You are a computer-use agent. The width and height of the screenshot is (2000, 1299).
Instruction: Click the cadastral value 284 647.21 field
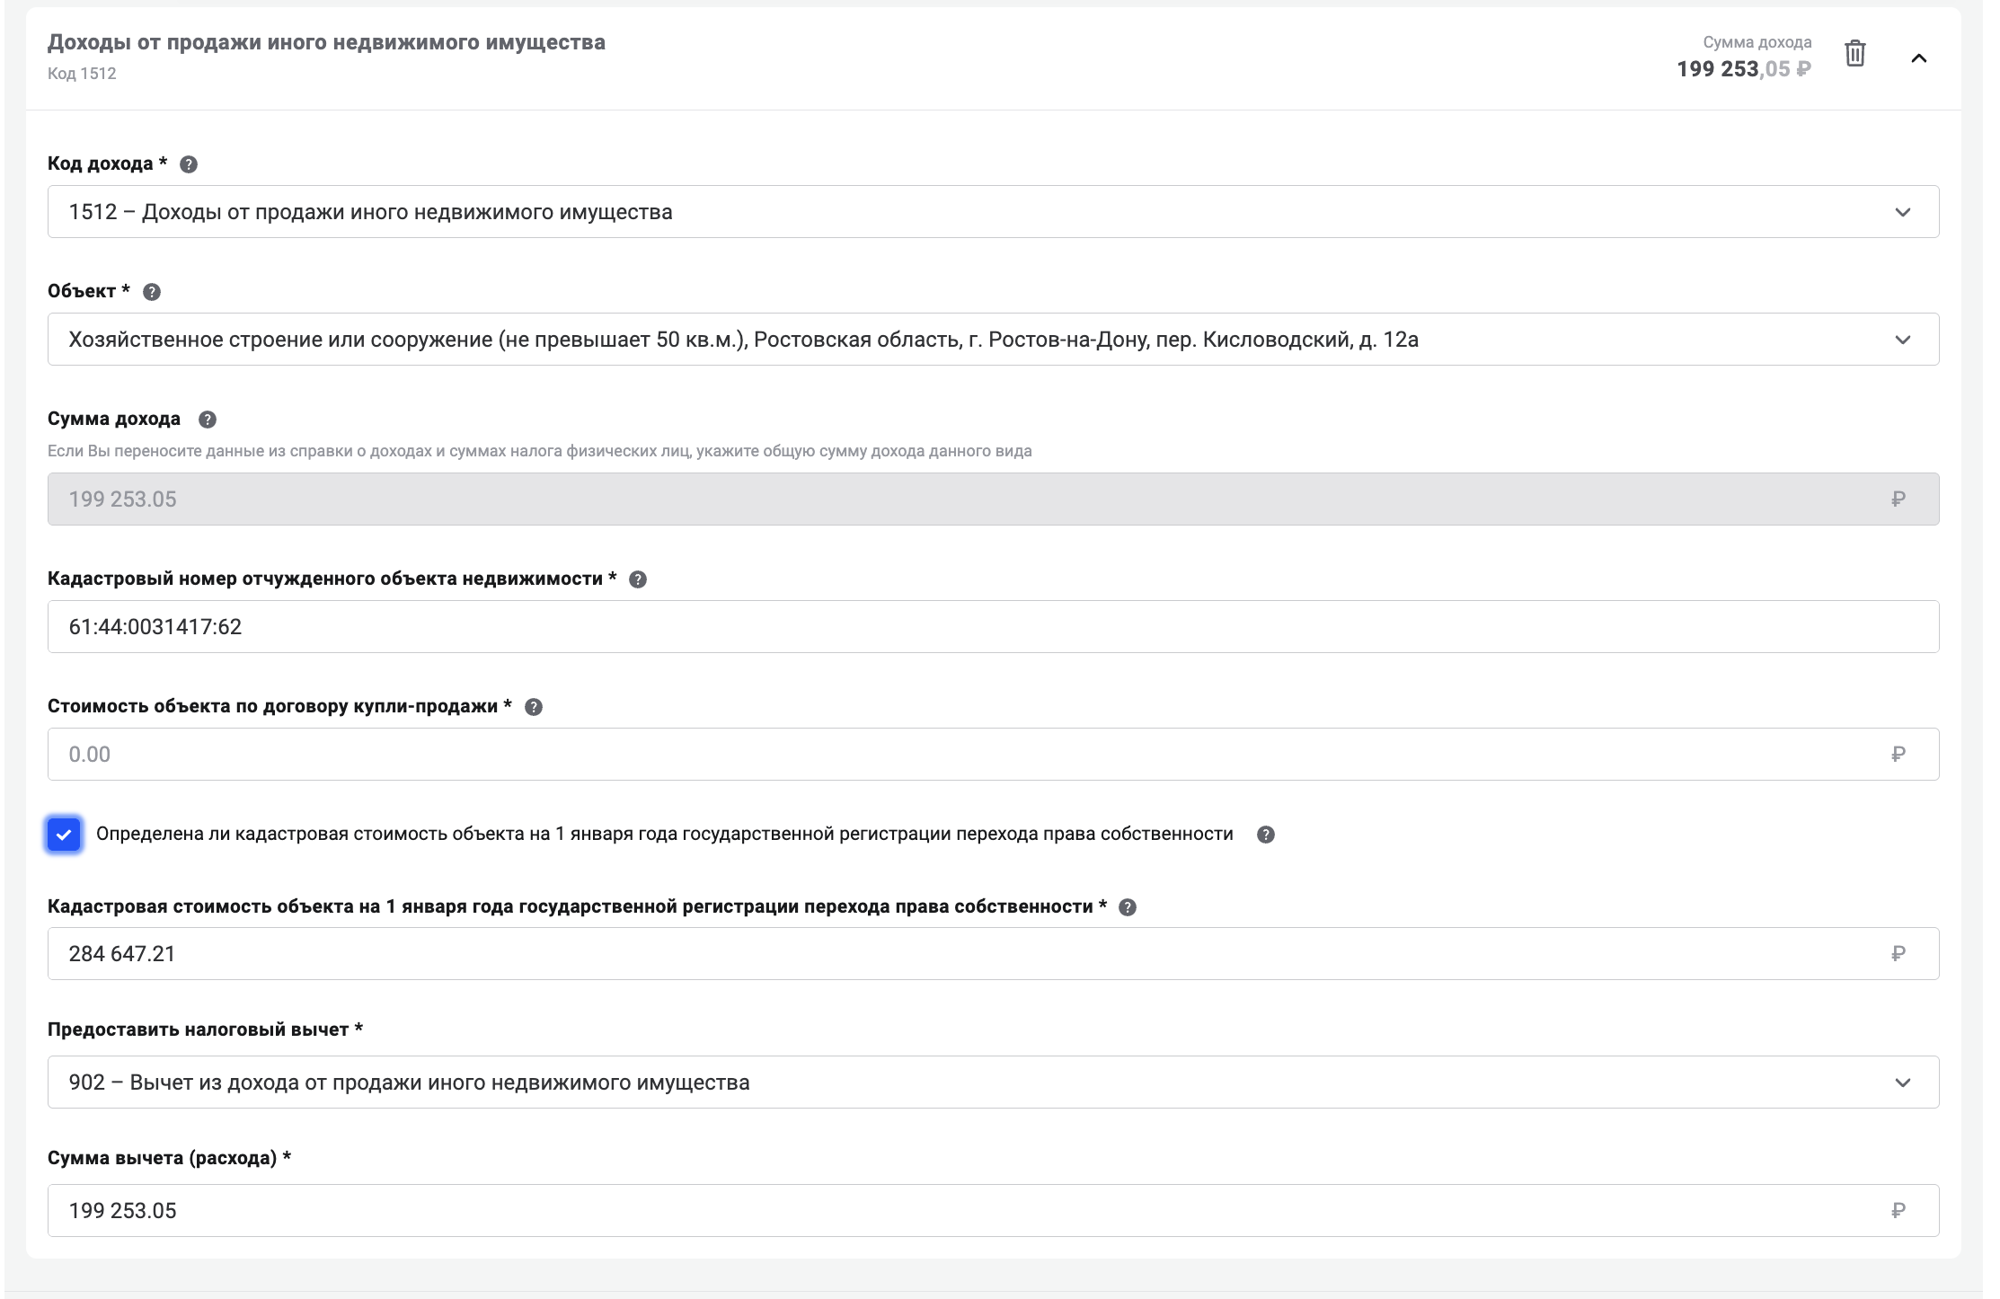pyautogui.click(x=993, y=954)
